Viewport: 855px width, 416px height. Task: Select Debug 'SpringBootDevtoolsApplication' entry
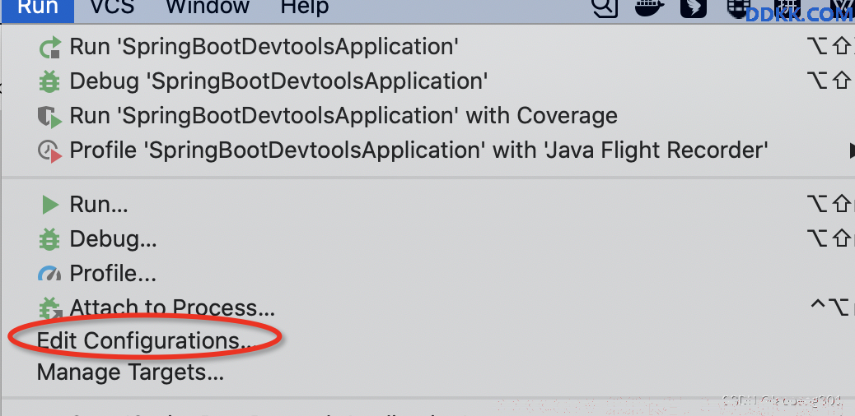(278, 81)
